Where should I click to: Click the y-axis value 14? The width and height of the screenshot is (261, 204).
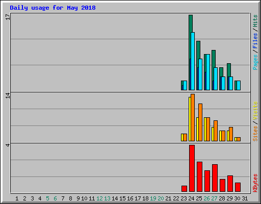(x=8, y=95)
